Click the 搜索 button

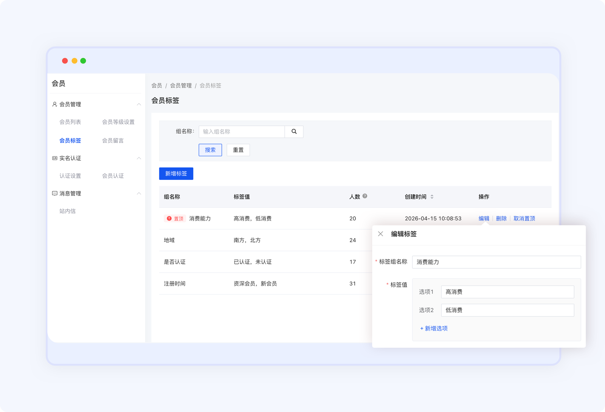pos(210,150)
